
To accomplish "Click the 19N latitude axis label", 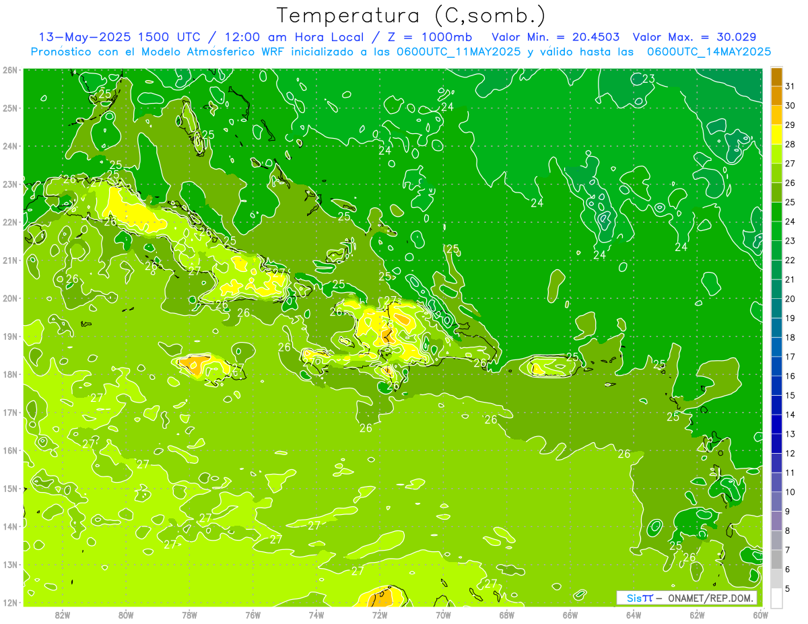I will click(9, 337).
